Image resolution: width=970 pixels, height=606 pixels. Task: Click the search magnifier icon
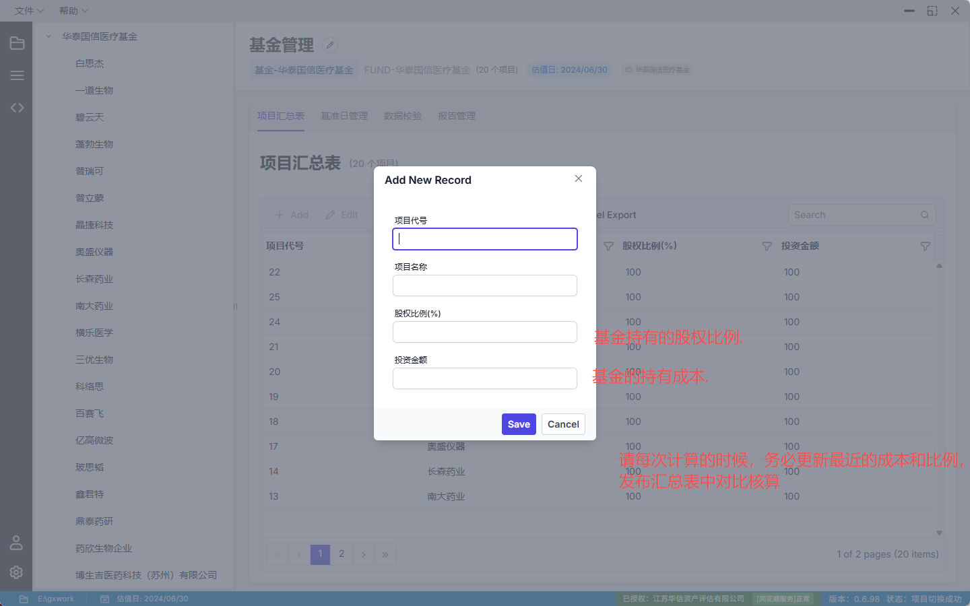[x=925, y=215]
